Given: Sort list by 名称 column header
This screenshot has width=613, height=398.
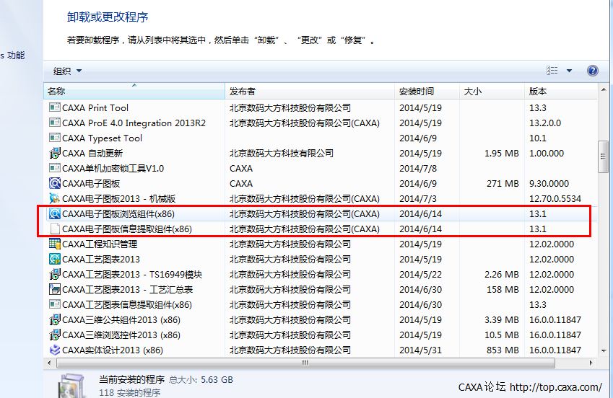Looking at the screenshot, I should coord(134,91).
